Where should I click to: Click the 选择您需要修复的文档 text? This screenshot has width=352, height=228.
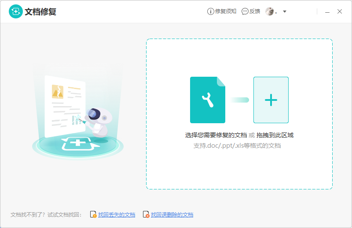click(x=216, y=135)
